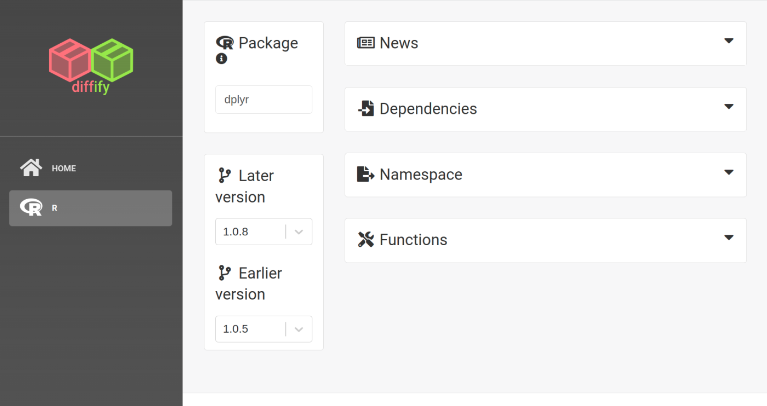Click the branch icon beside Later version
This screenshot has width=767, height=406.
(225, 176)
